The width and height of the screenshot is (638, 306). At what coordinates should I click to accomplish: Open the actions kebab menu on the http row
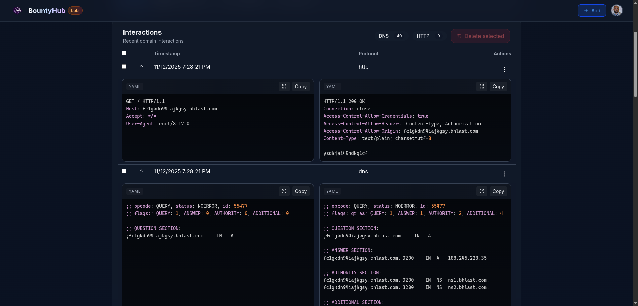pyautogui.click(x=505, y=70)
